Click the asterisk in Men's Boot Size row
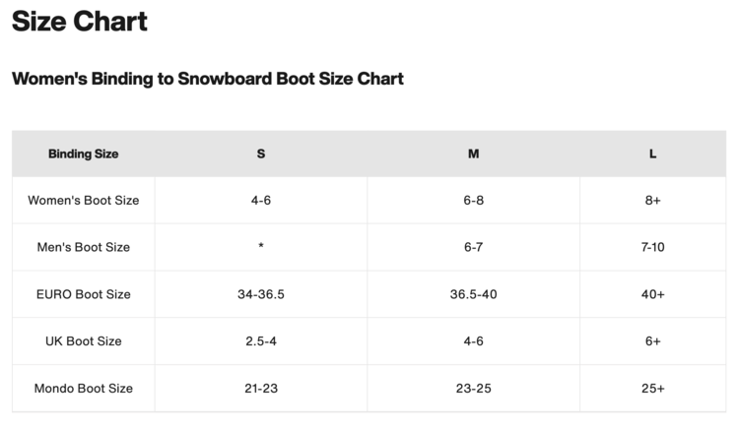The height and width of the screenshot is (430, 739). (260, 247)
